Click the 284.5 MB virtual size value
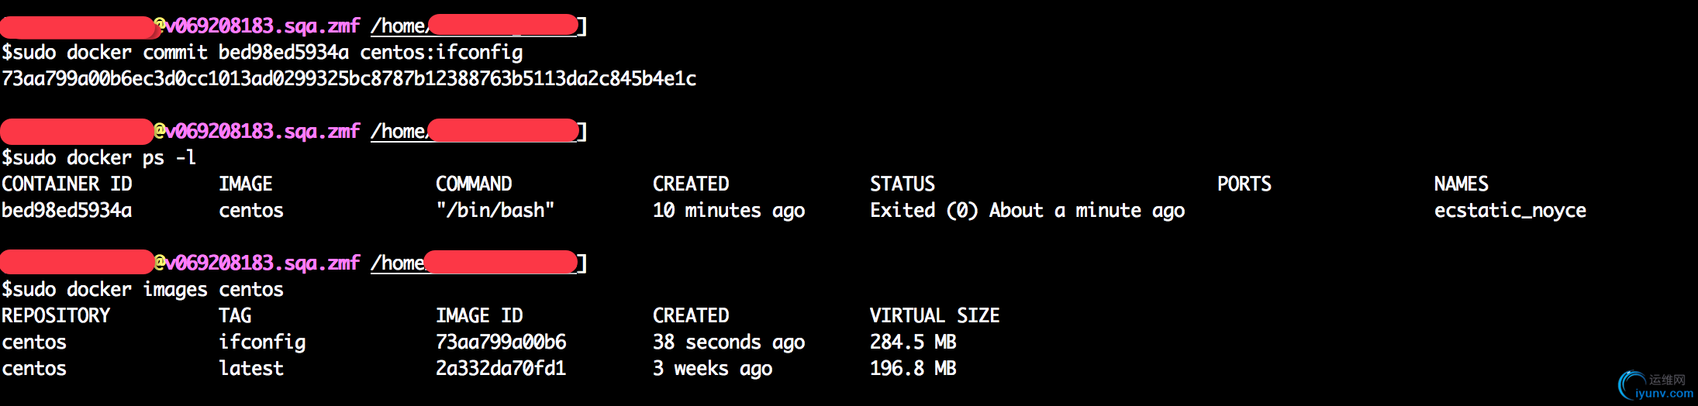This screenshot has width=1698, height=406. click(913, 342)
